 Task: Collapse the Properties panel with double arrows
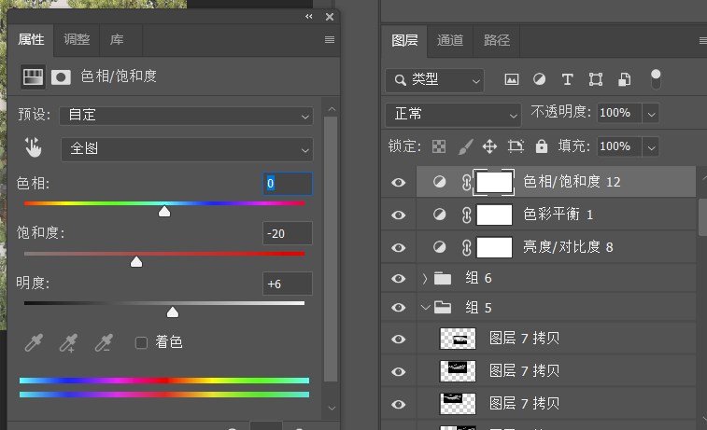point(309,17)
